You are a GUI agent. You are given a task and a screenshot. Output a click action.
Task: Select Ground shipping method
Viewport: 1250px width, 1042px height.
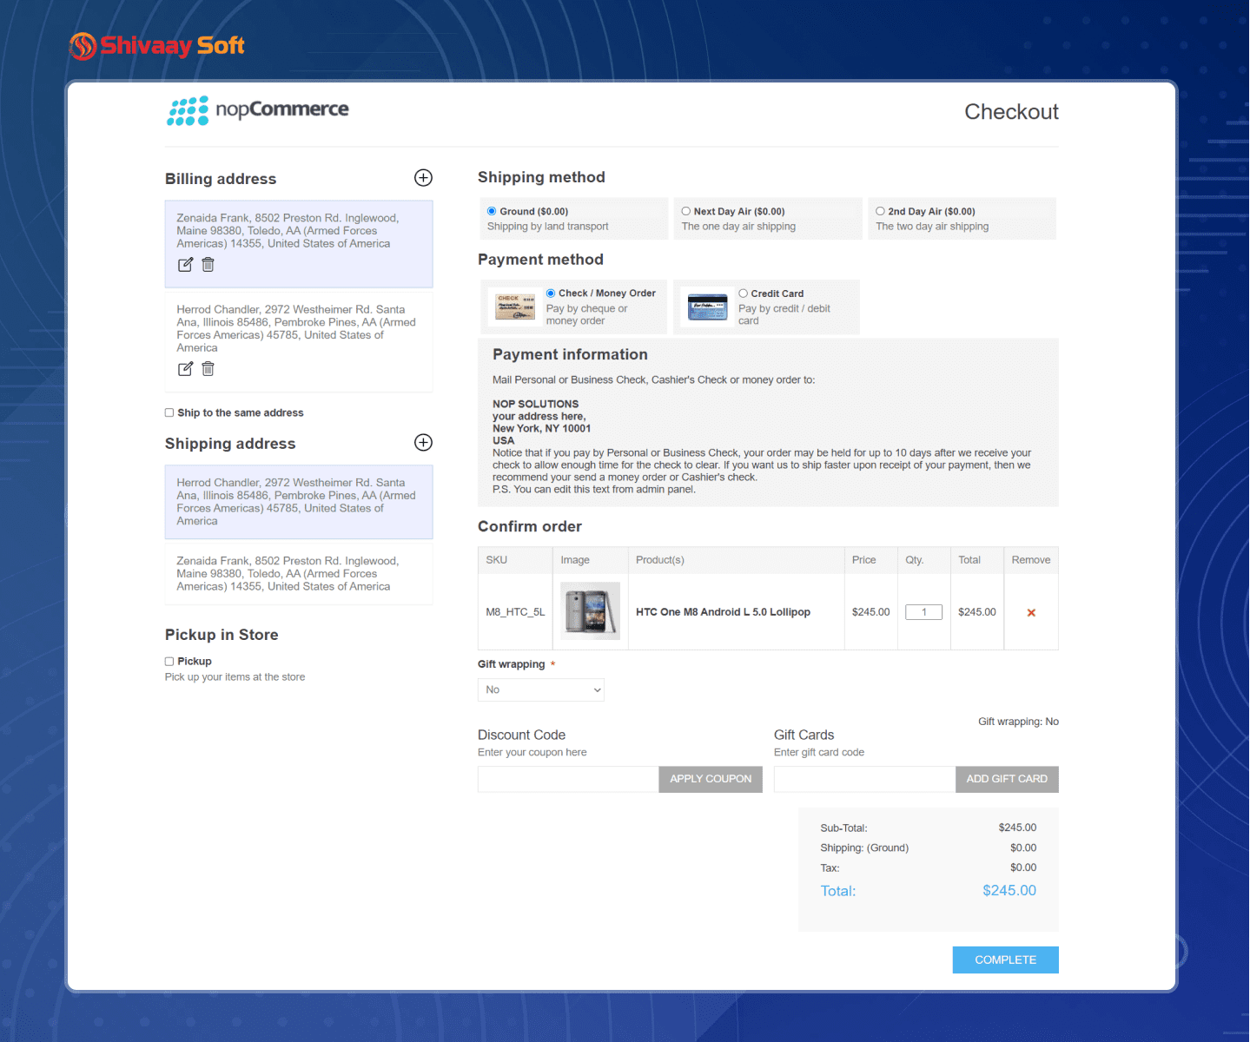click(492, 211)
